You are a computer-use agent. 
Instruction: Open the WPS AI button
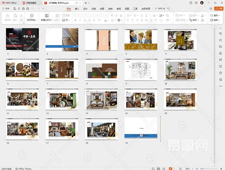coord(160,9)
